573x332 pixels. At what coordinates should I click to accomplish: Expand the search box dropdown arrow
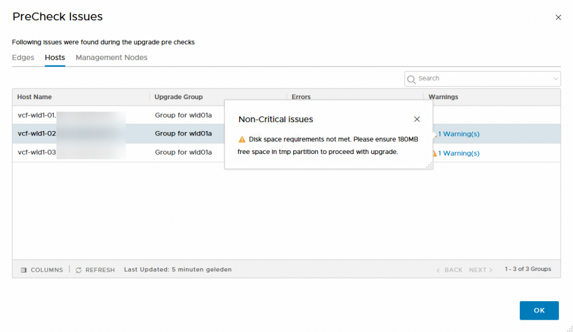[x=555, y=79]
